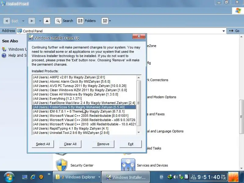This screenshot has height=183, width=244.
Task: Click the Clear All button
Action: coord(70,144)
